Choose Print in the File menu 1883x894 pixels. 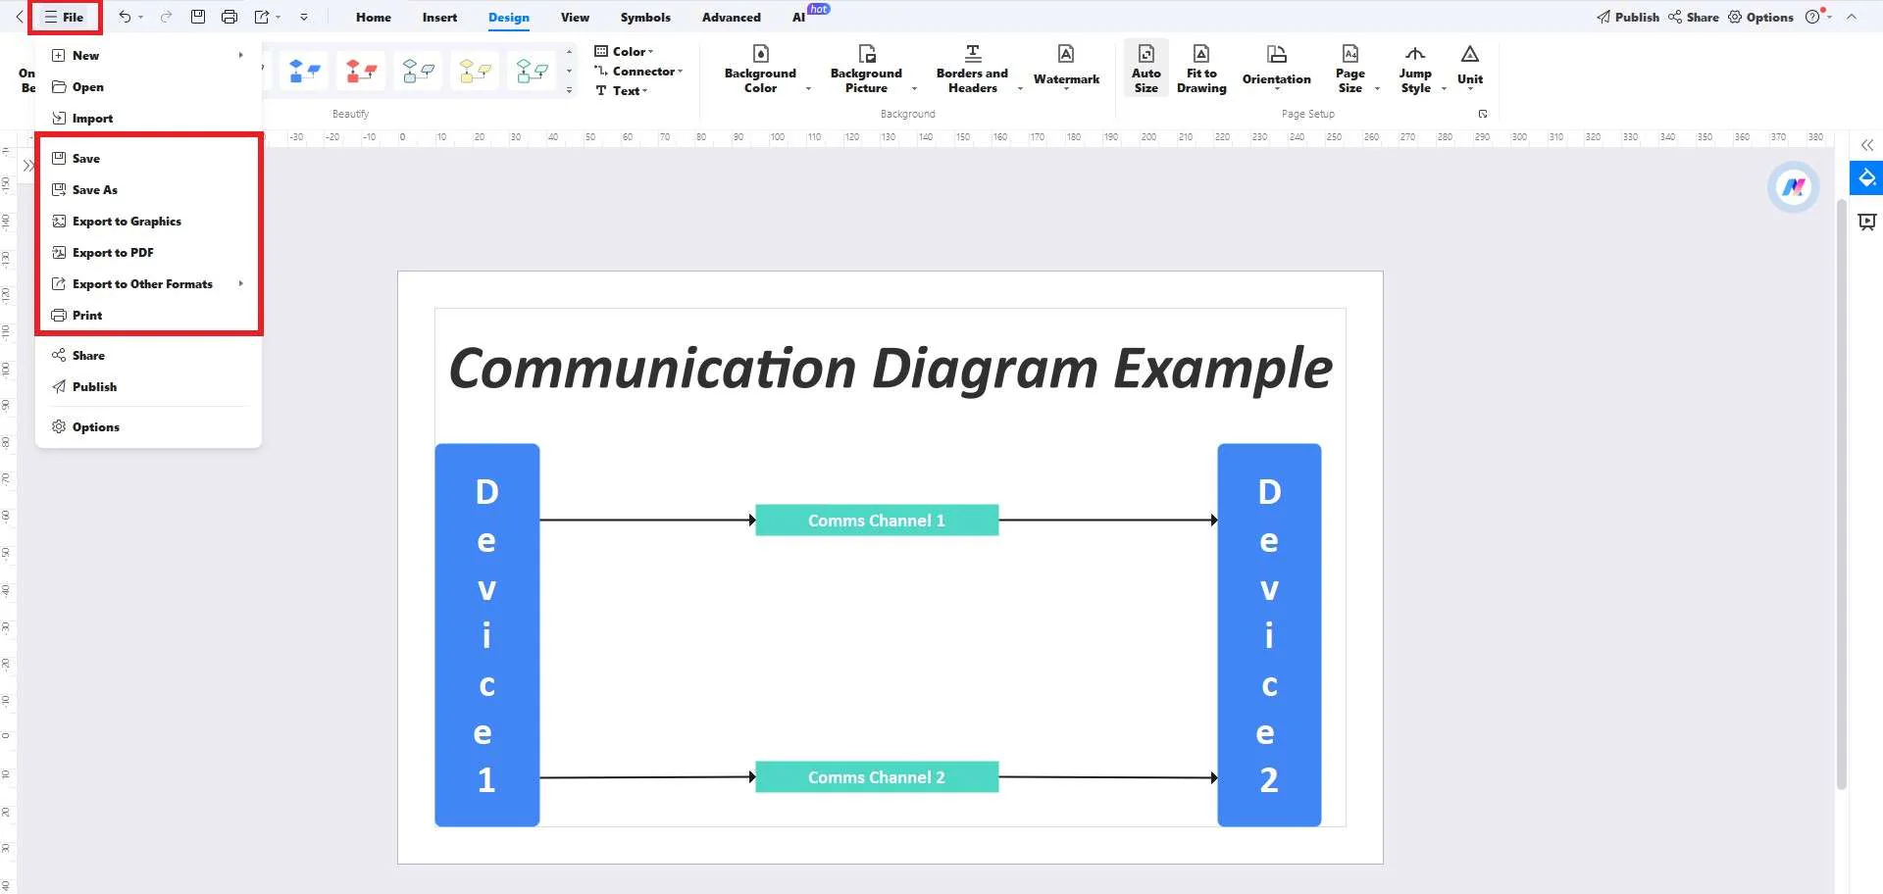149,316
